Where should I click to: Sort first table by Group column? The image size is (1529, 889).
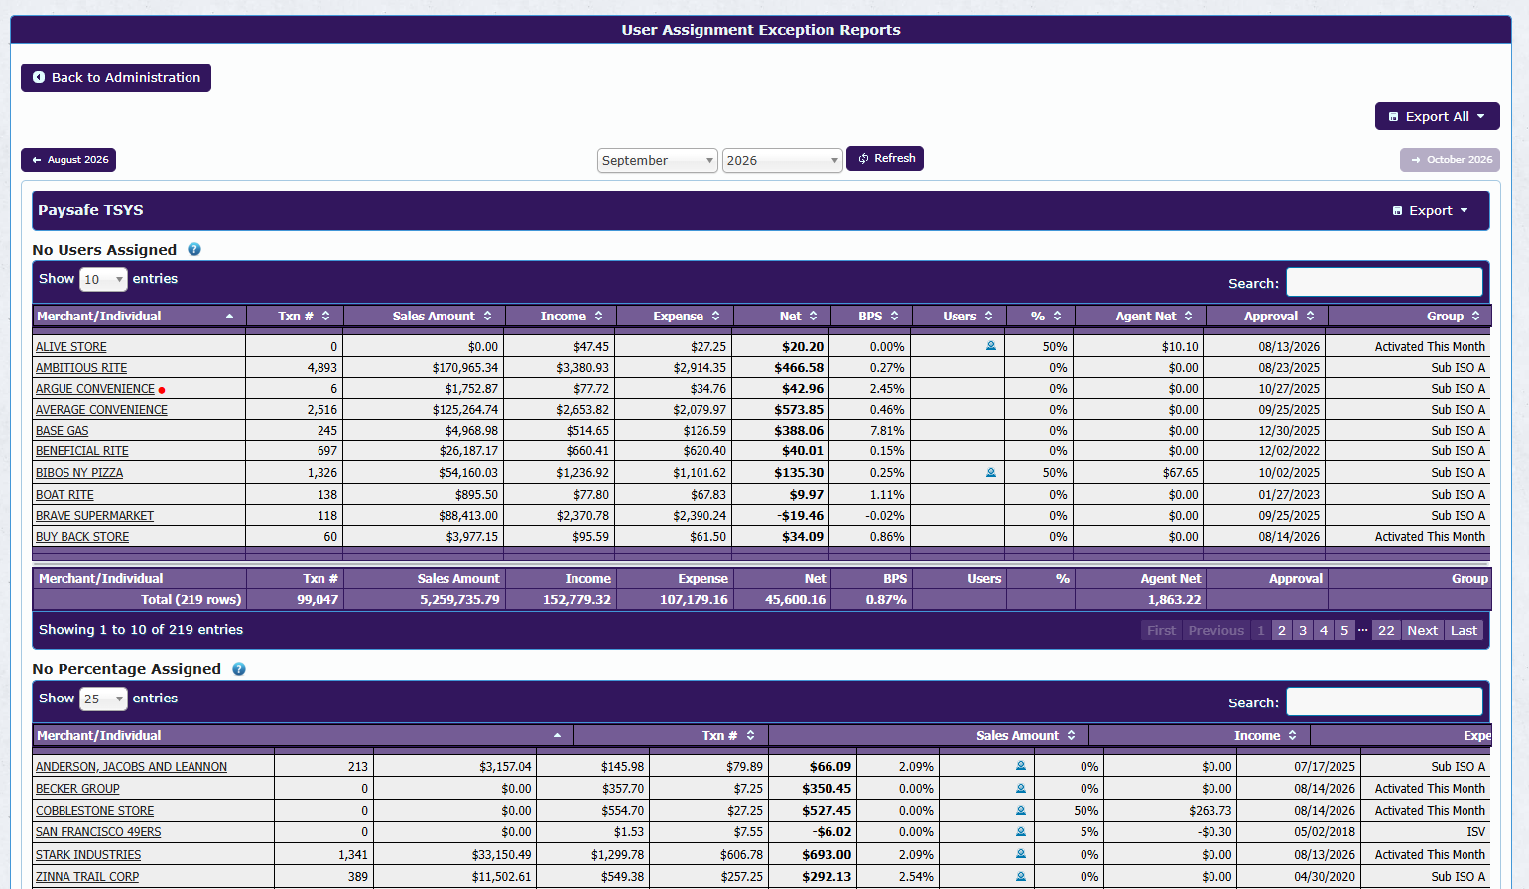[1410, 316]
